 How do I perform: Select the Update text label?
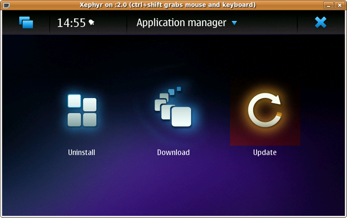coord(265,152)
